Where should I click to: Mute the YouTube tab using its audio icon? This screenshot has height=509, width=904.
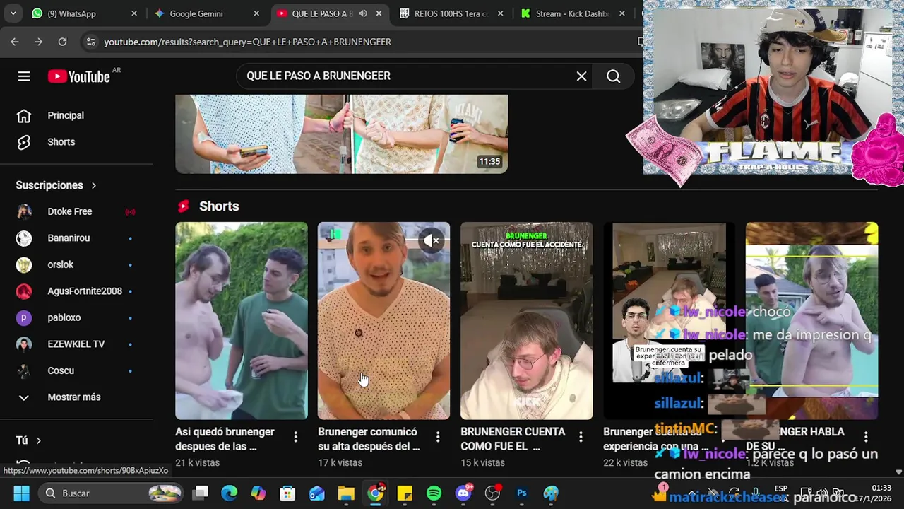click(362, 13)
